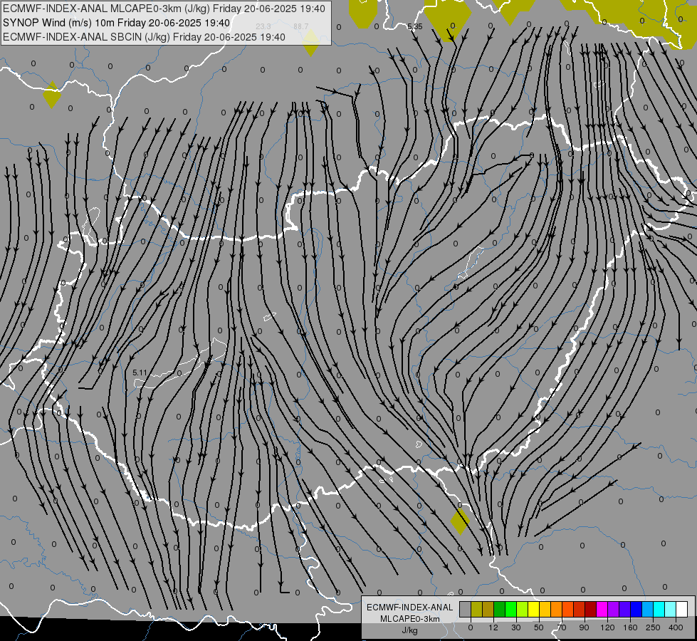Viewport: 697px width, 641px height.
Task: Click the legend tick value 70
Action: point(562,627)
